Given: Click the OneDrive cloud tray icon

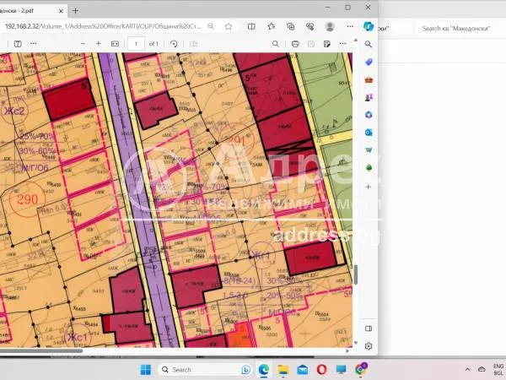Looking at the screenshot, I should tap(482, 369).
